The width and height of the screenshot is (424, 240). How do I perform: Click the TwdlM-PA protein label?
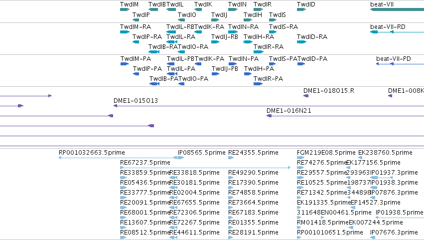coord(136,59)
